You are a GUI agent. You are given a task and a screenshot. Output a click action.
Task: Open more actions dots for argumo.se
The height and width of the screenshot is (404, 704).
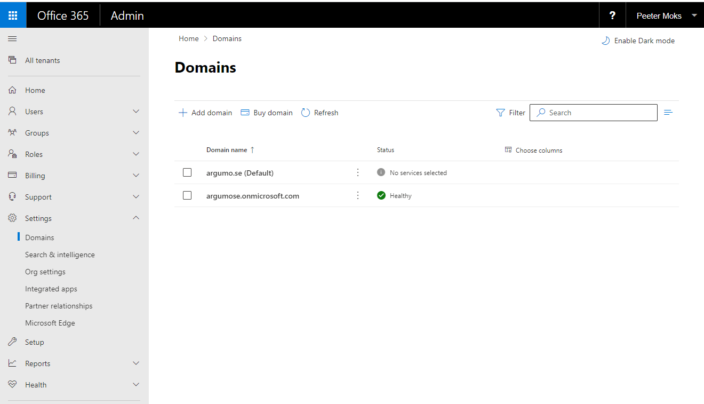coord(358,172)
